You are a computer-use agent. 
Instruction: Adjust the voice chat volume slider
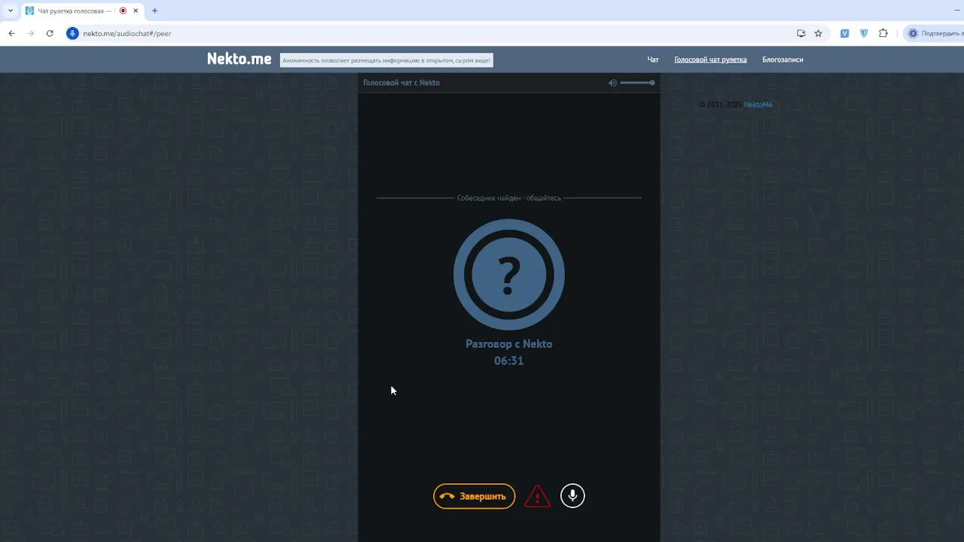[x=638, y=83]
